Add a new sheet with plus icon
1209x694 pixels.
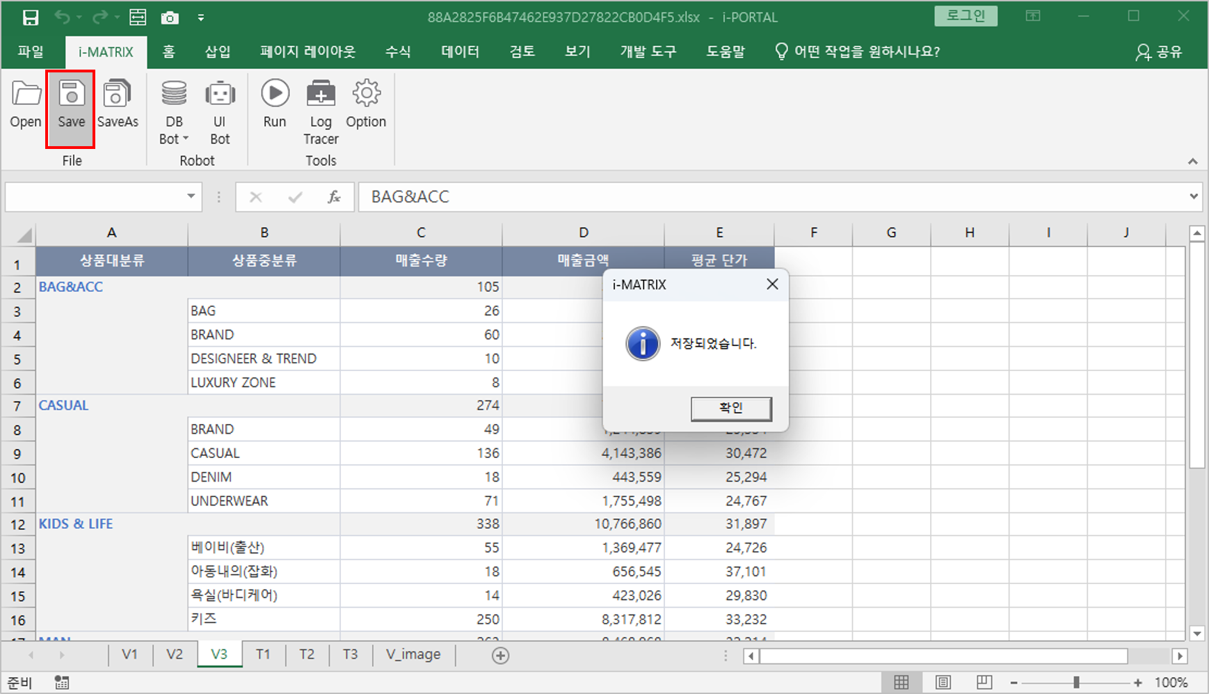[500, 655]
